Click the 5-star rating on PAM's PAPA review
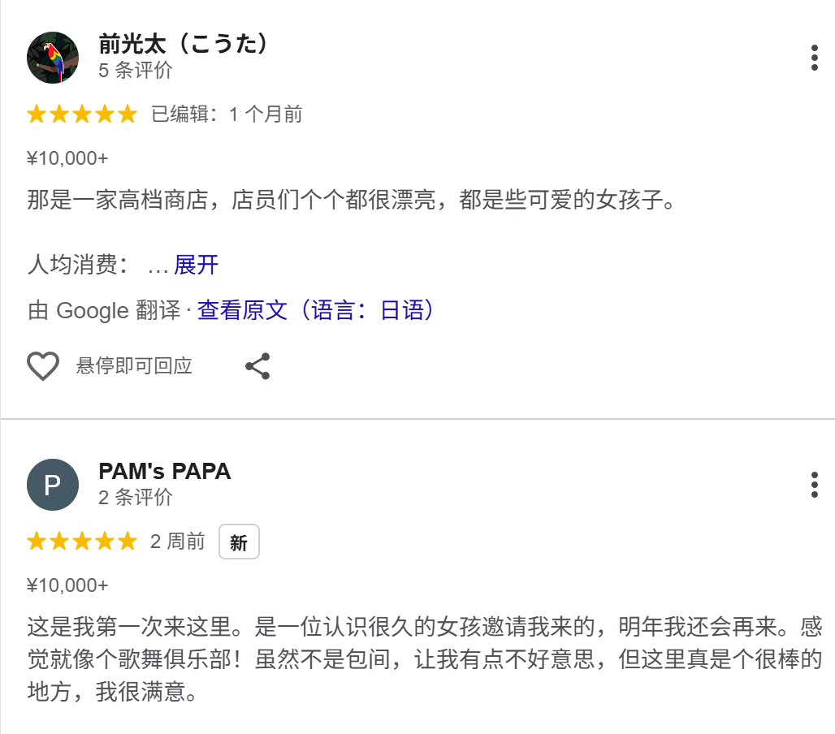 82,542
